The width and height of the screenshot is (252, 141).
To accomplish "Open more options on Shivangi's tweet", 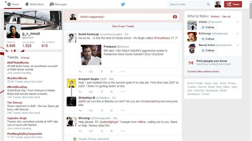I will (123, 131).
